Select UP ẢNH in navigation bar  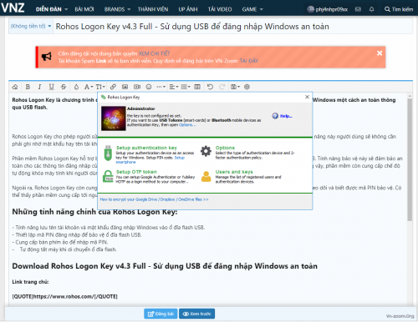click(x=188, y=9)
